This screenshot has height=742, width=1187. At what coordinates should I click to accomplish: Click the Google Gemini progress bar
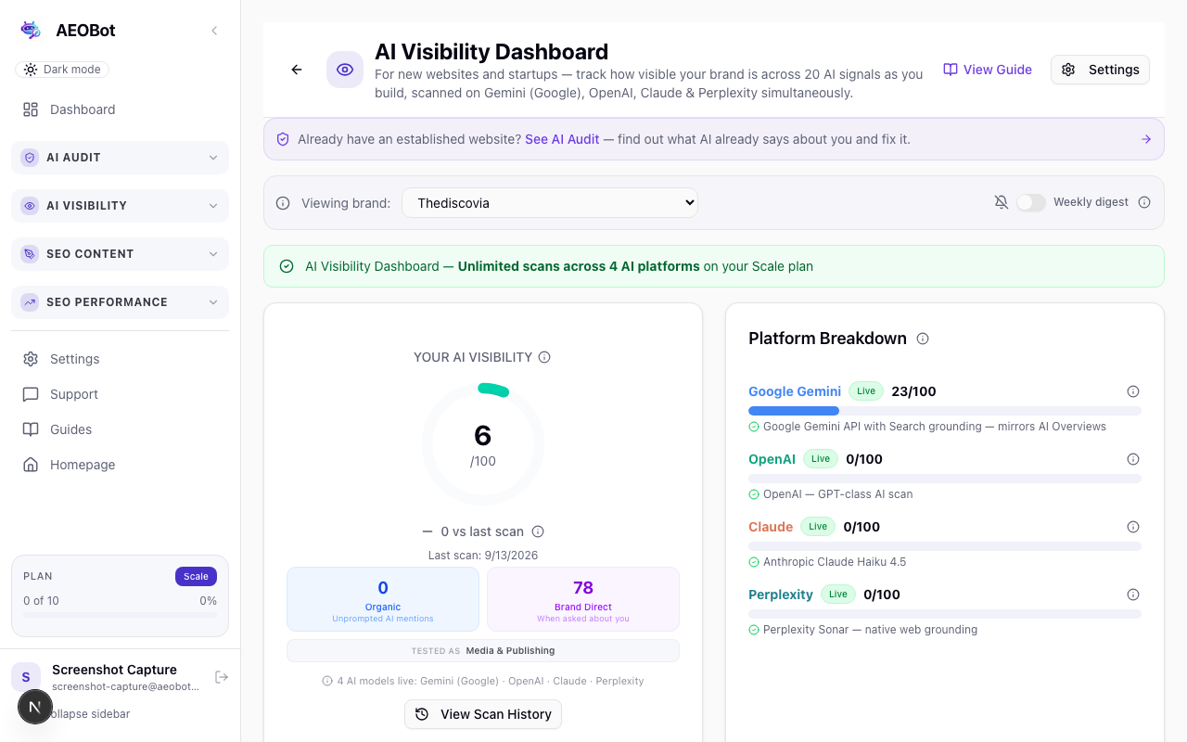click(945, 411)
